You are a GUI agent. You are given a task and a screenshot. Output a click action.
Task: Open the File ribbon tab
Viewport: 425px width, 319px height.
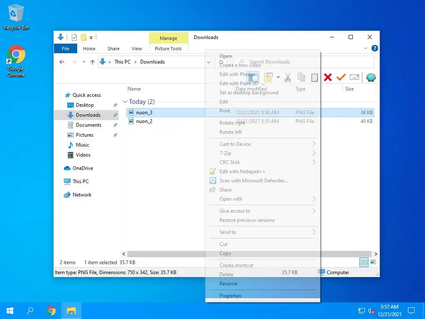(66, 49)
